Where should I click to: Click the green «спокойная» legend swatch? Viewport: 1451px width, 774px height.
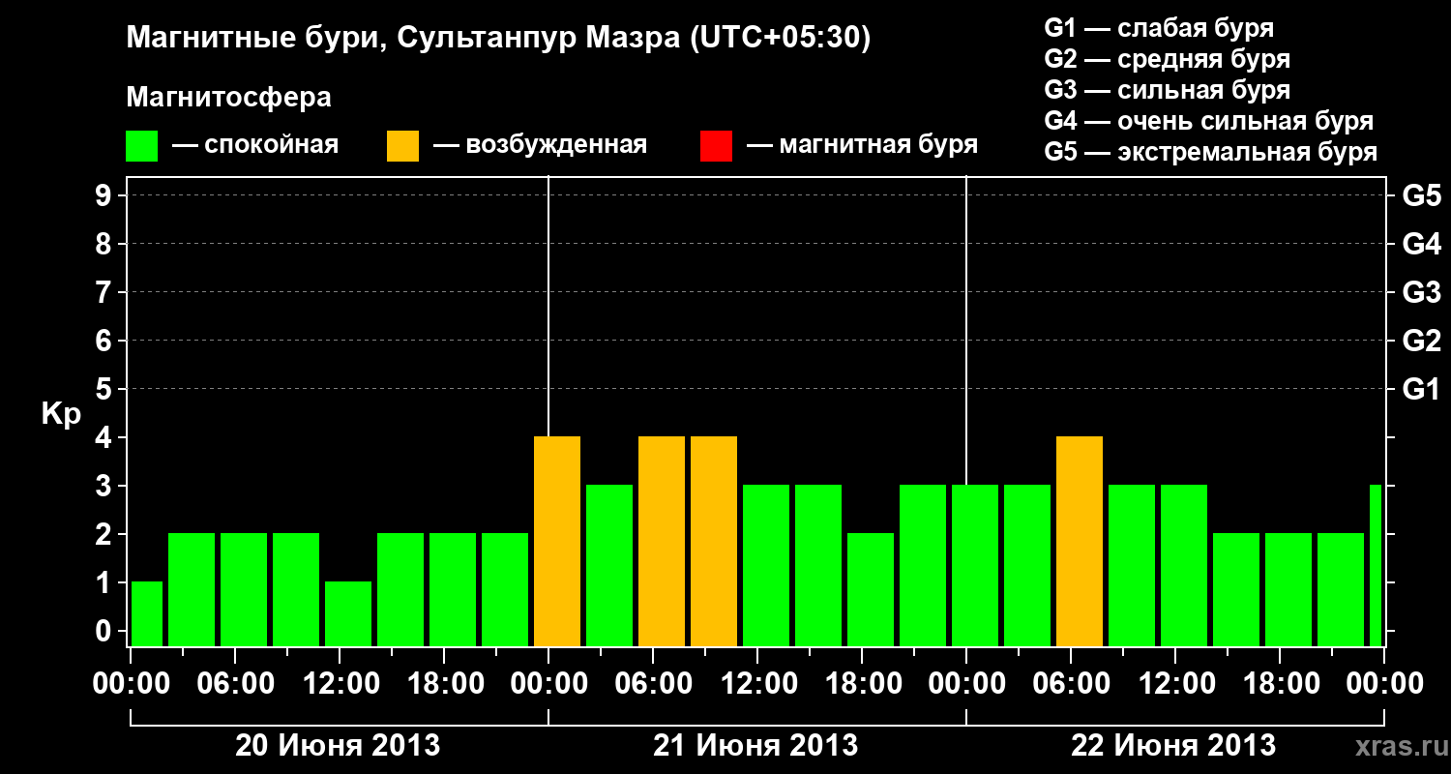click(141, 146)
